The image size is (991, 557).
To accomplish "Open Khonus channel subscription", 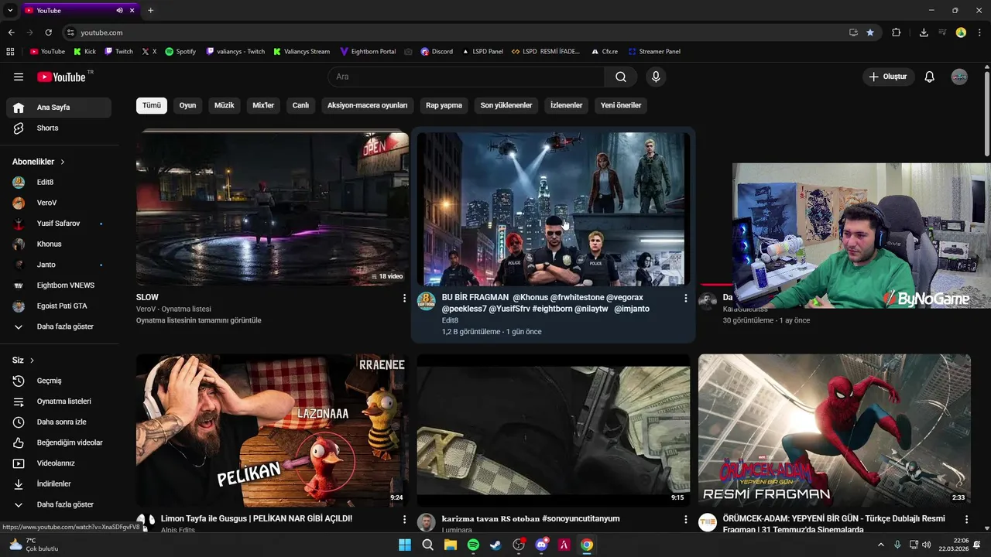I will 59,244.
